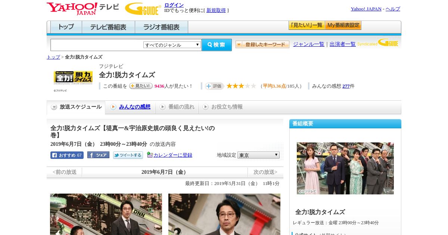This screenshot has width=448, height=235.
Task: Open the みんなの感想 tab
Action: (135, 107)
